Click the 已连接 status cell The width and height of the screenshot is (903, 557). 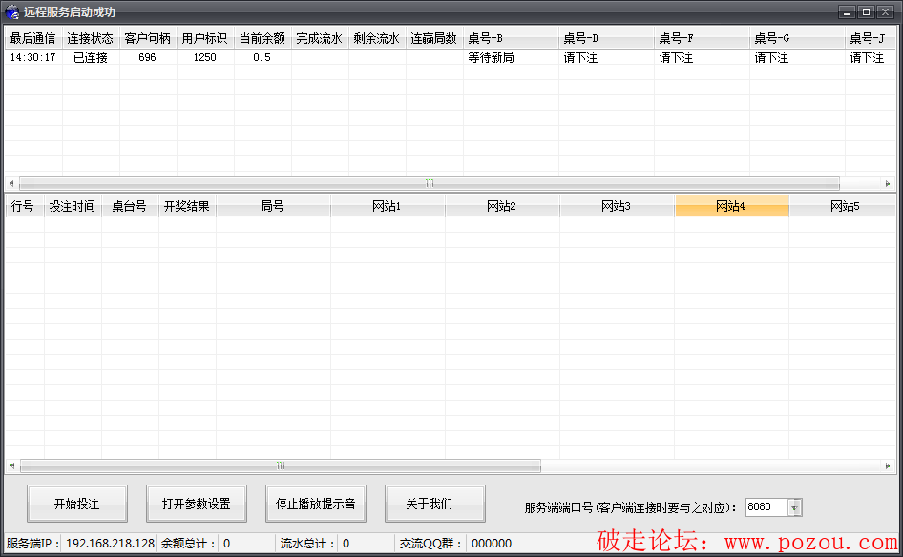point(91,57)
